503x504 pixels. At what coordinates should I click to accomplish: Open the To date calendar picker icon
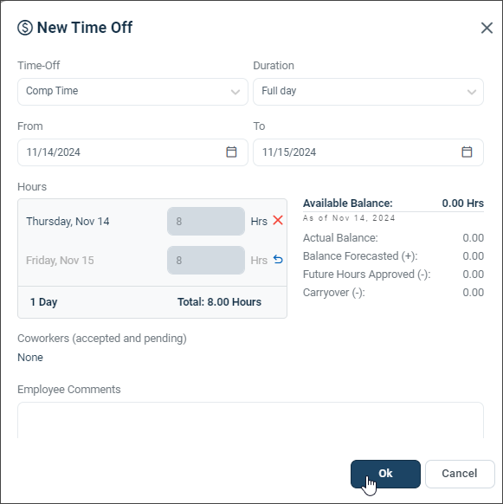(x=467, y=152)
